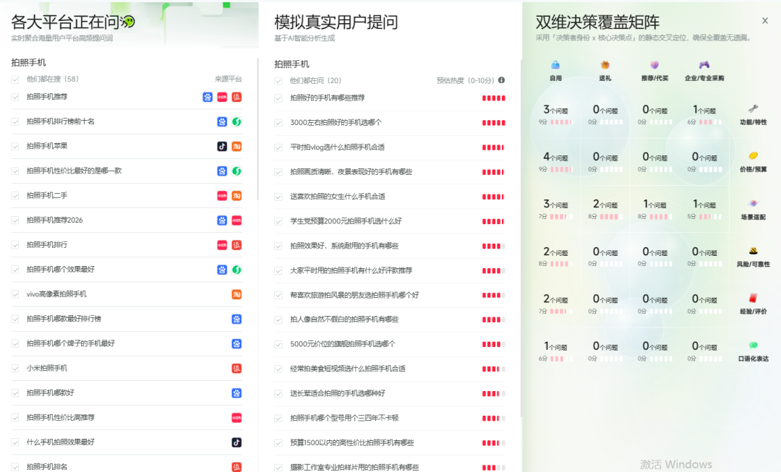The image size is (781, 472).
Task: Click emoji icon beside 各大平台正在问 title
Action: pyautogui.click(x=129, y=22)
